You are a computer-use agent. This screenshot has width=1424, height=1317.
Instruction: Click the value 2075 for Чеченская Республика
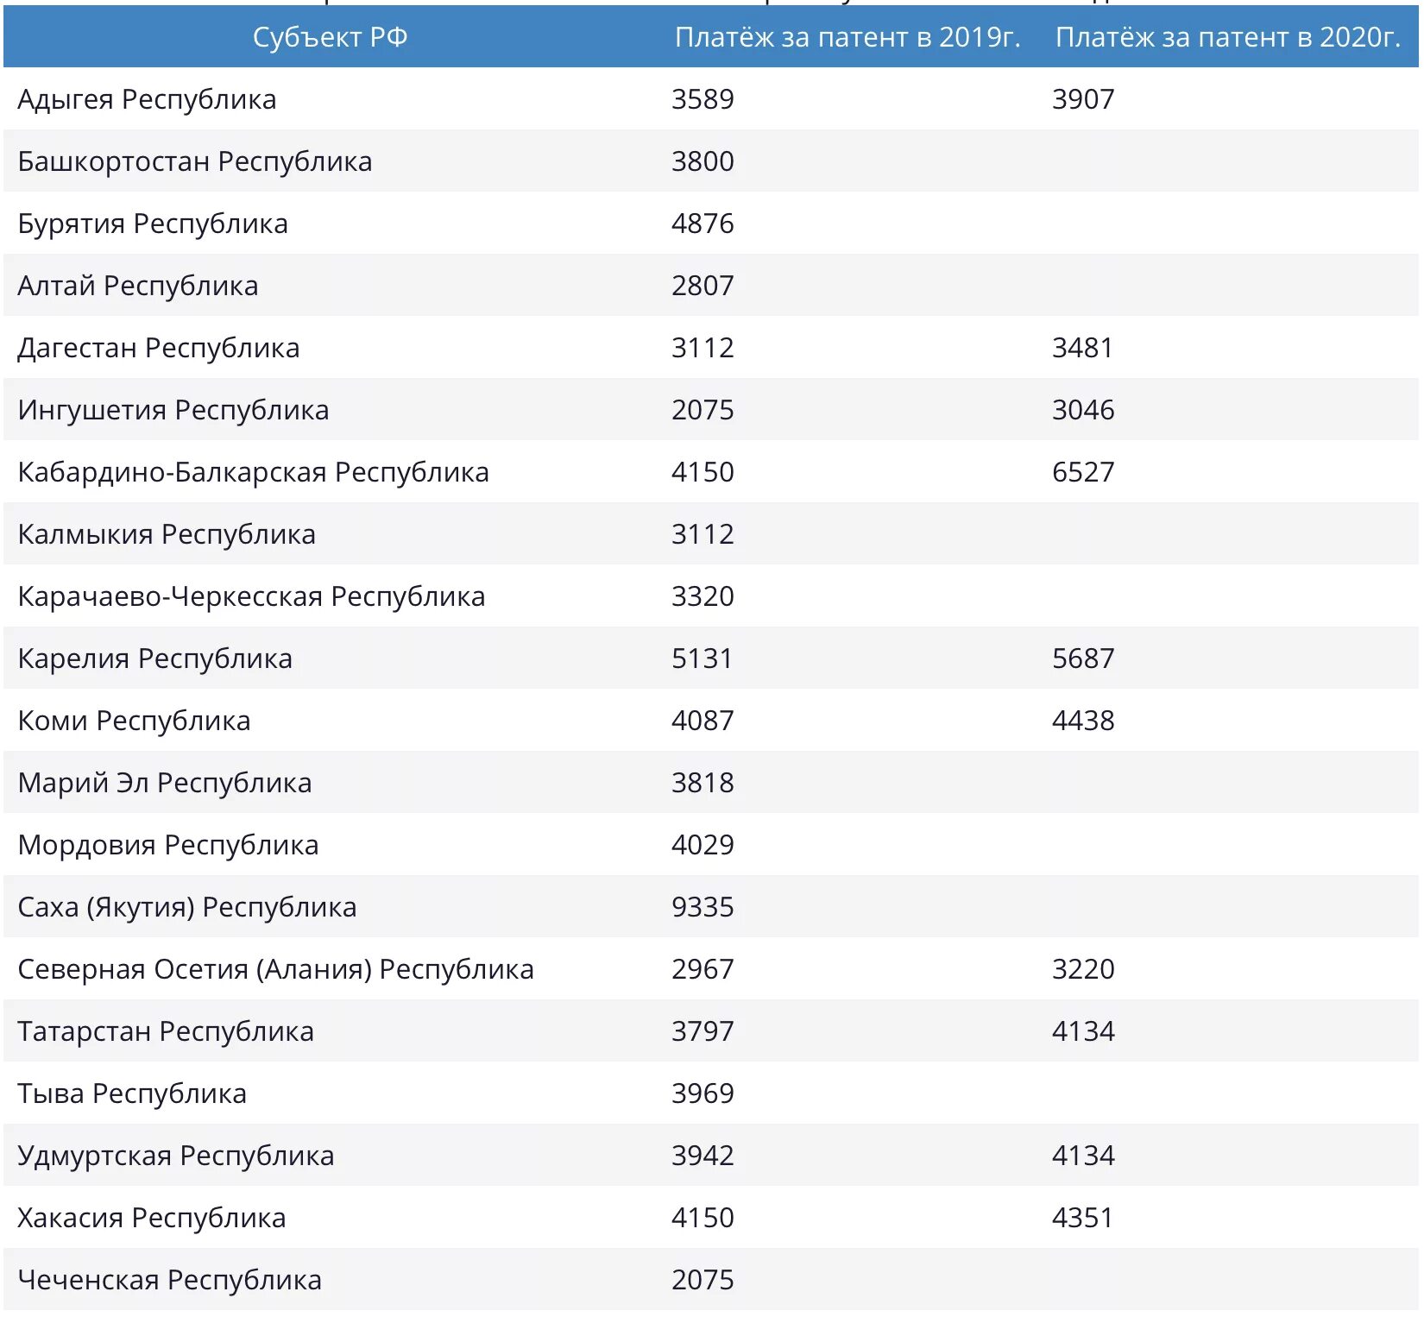[x=703, y=1280]
